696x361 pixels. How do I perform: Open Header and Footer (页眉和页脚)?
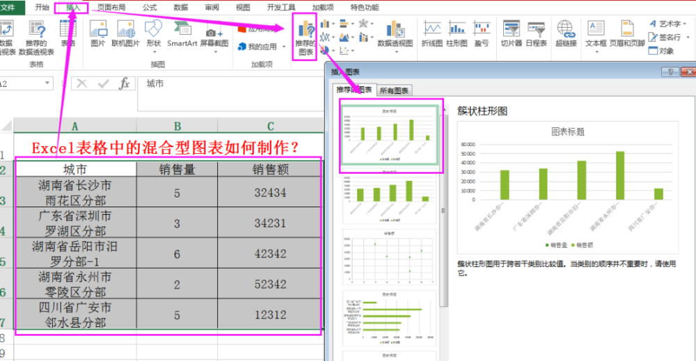(x=627, y=33)
